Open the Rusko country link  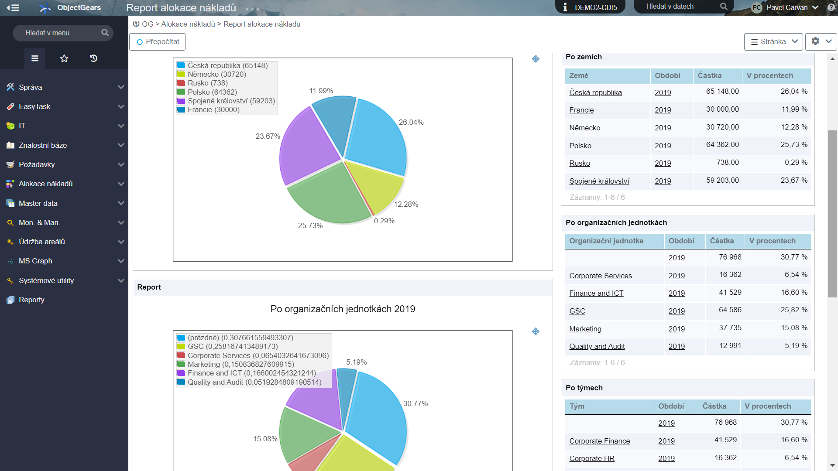coord(579,163)
